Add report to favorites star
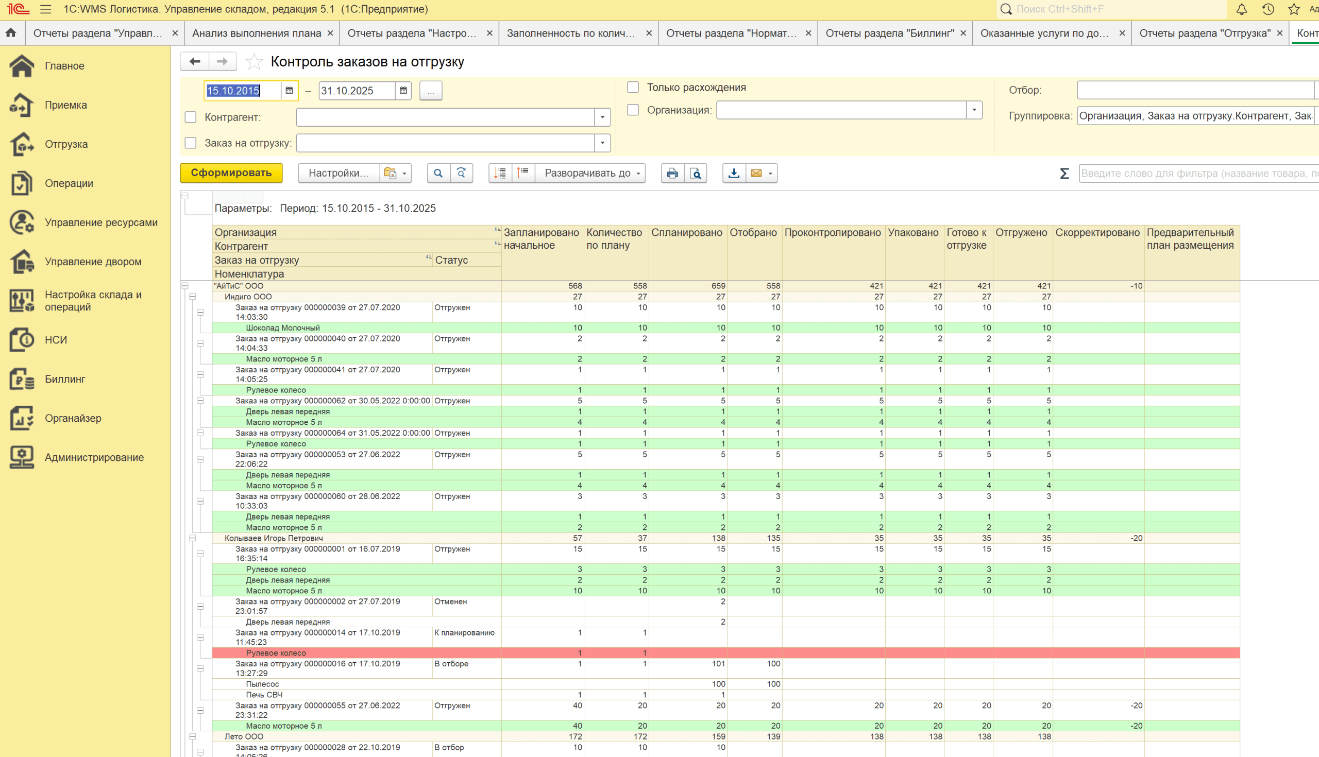 tap(254, 62)
